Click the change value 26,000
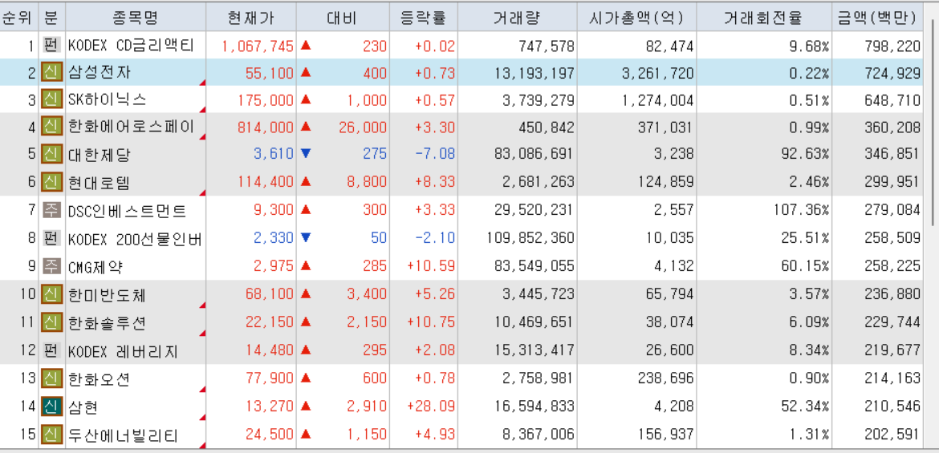The image size is (939, 453). coord(362,127)
